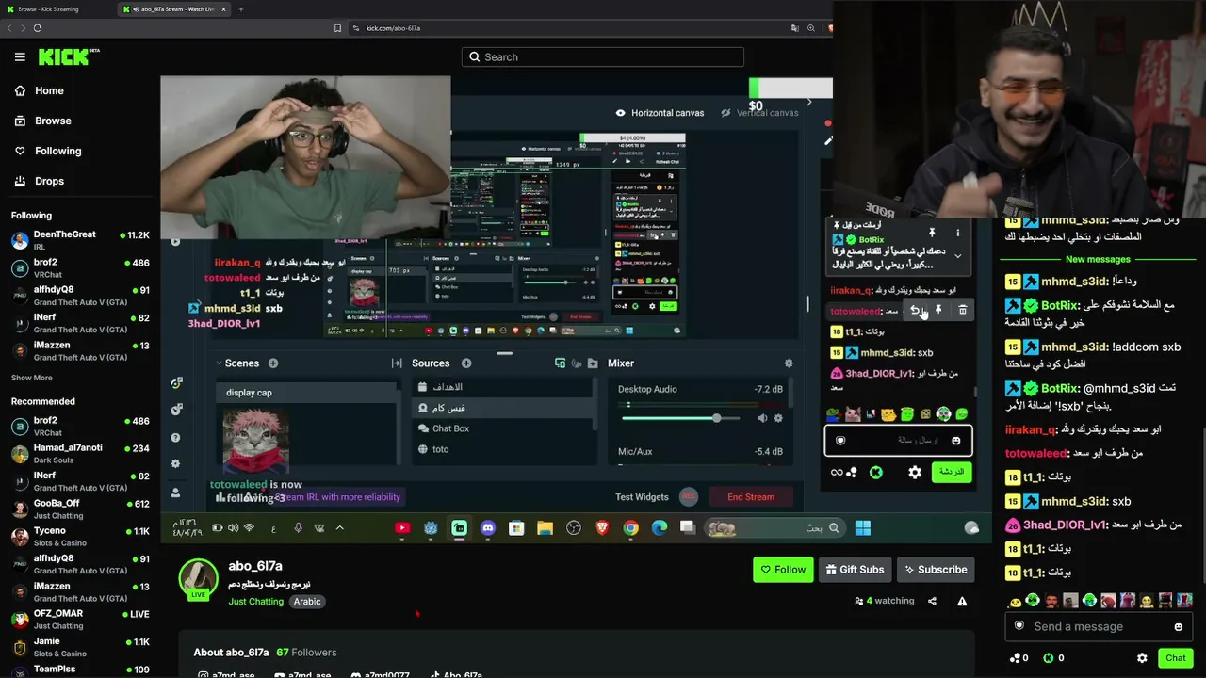Open the Kick hamburger sidebar menu
1206x678 pixels.
pos(20,56)
